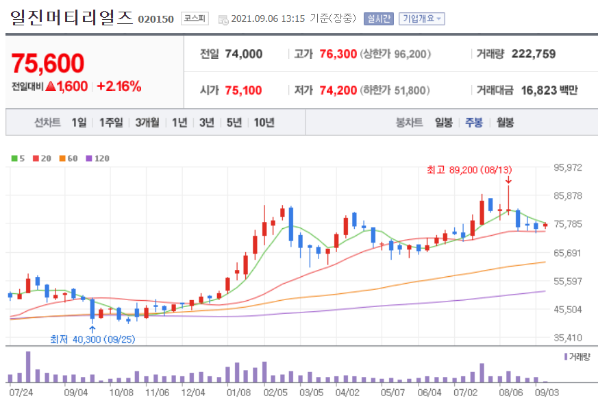Click the 02/05 date axis label
Viewport: 598px width, 405px height.
pos(275,393)
